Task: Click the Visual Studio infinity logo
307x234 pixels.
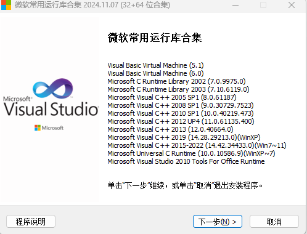Action: (53, 89)
